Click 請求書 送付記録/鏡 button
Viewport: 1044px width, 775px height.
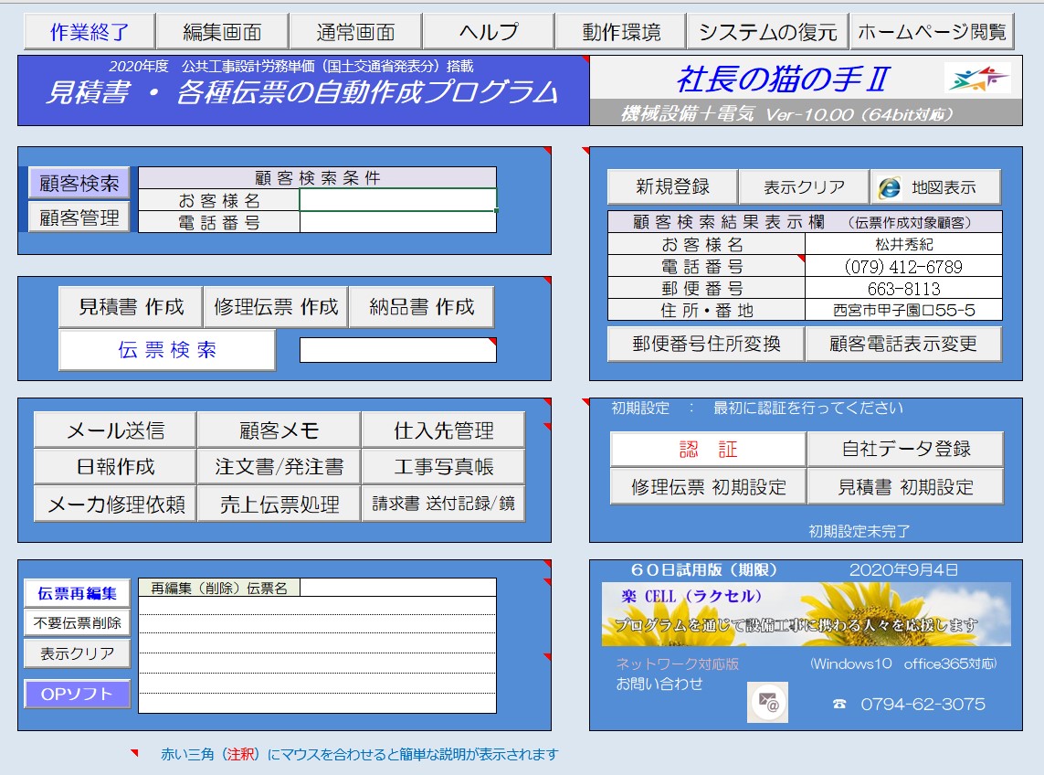point(443,504)
